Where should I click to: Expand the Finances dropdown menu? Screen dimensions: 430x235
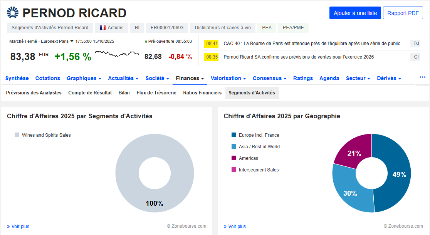pyautogui.click(x=190, y=79)
